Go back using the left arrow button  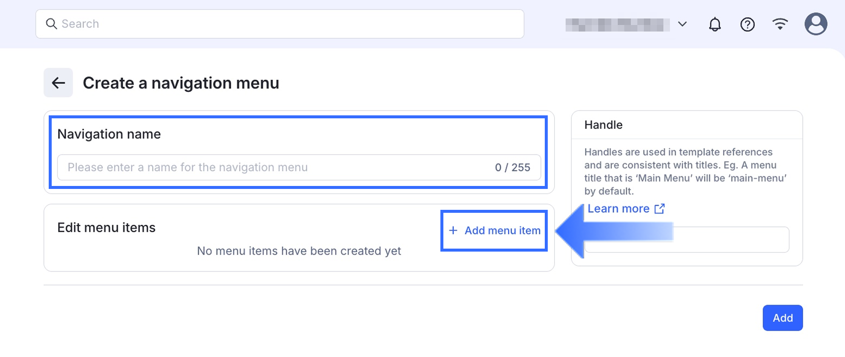pyautogui.click(x=58, y=83)
